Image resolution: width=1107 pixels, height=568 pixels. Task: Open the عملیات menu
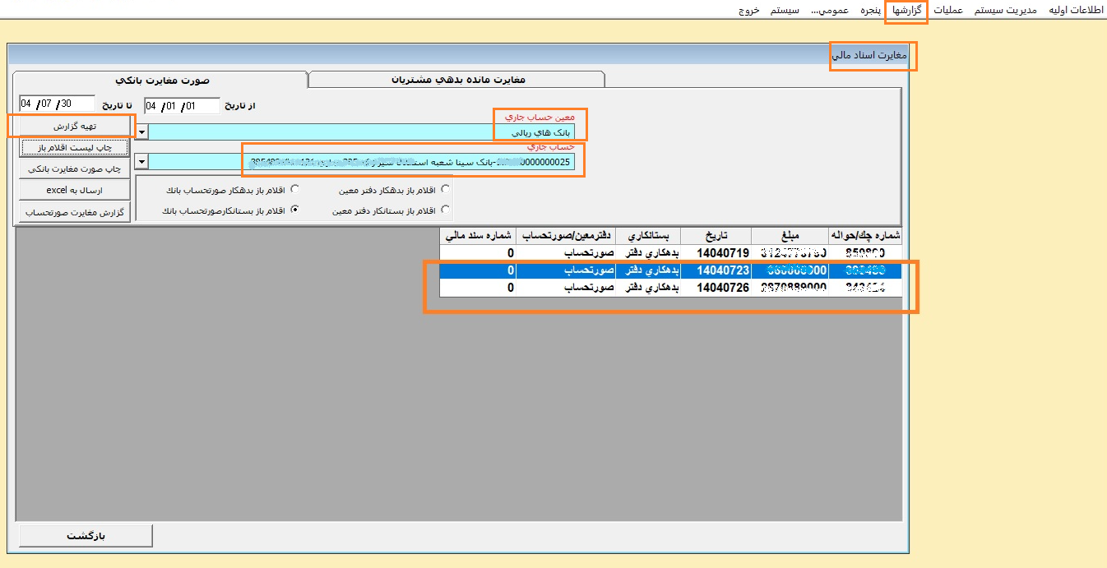pos(947,11)
